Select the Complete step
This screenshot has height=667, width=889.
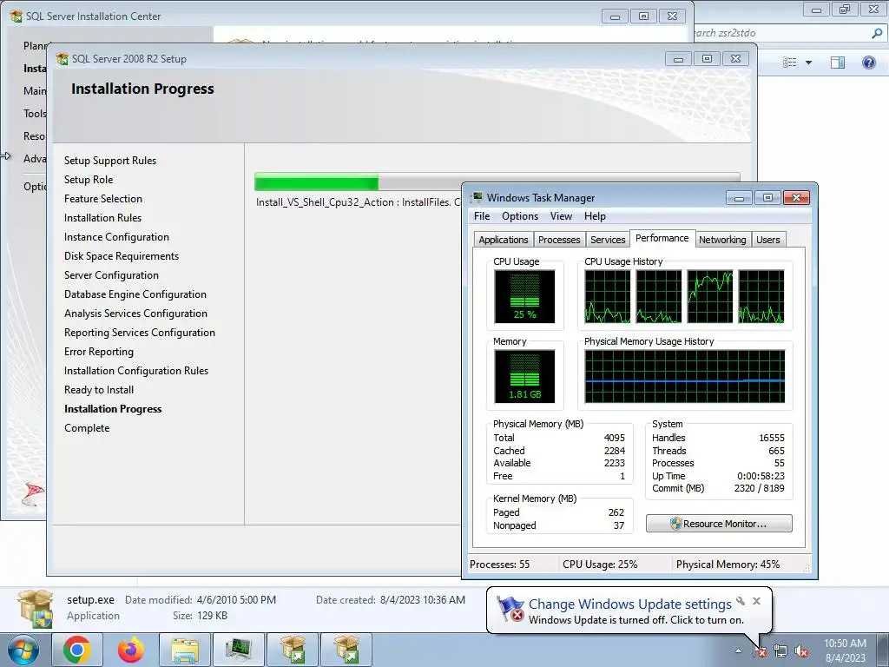click(x=87, y=428)
